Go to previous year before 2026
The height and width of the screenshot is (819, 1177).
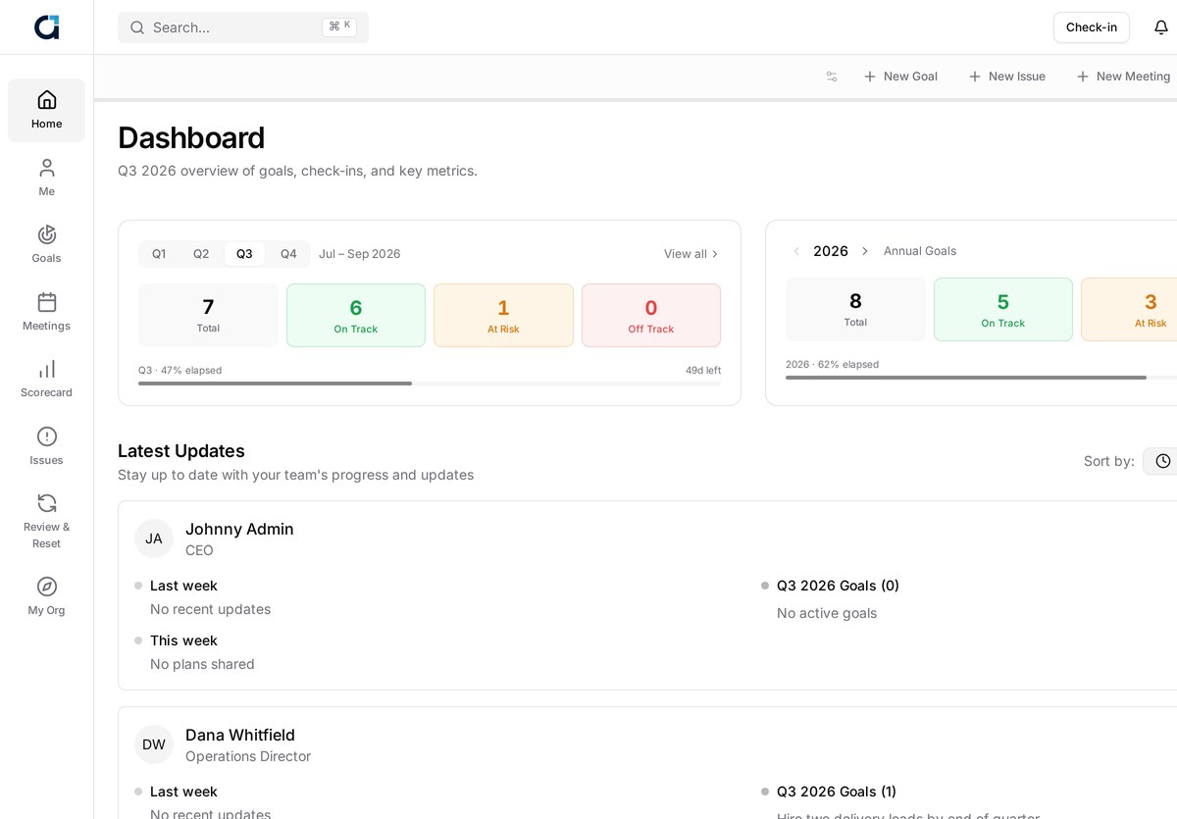click(x=796, y=251)
